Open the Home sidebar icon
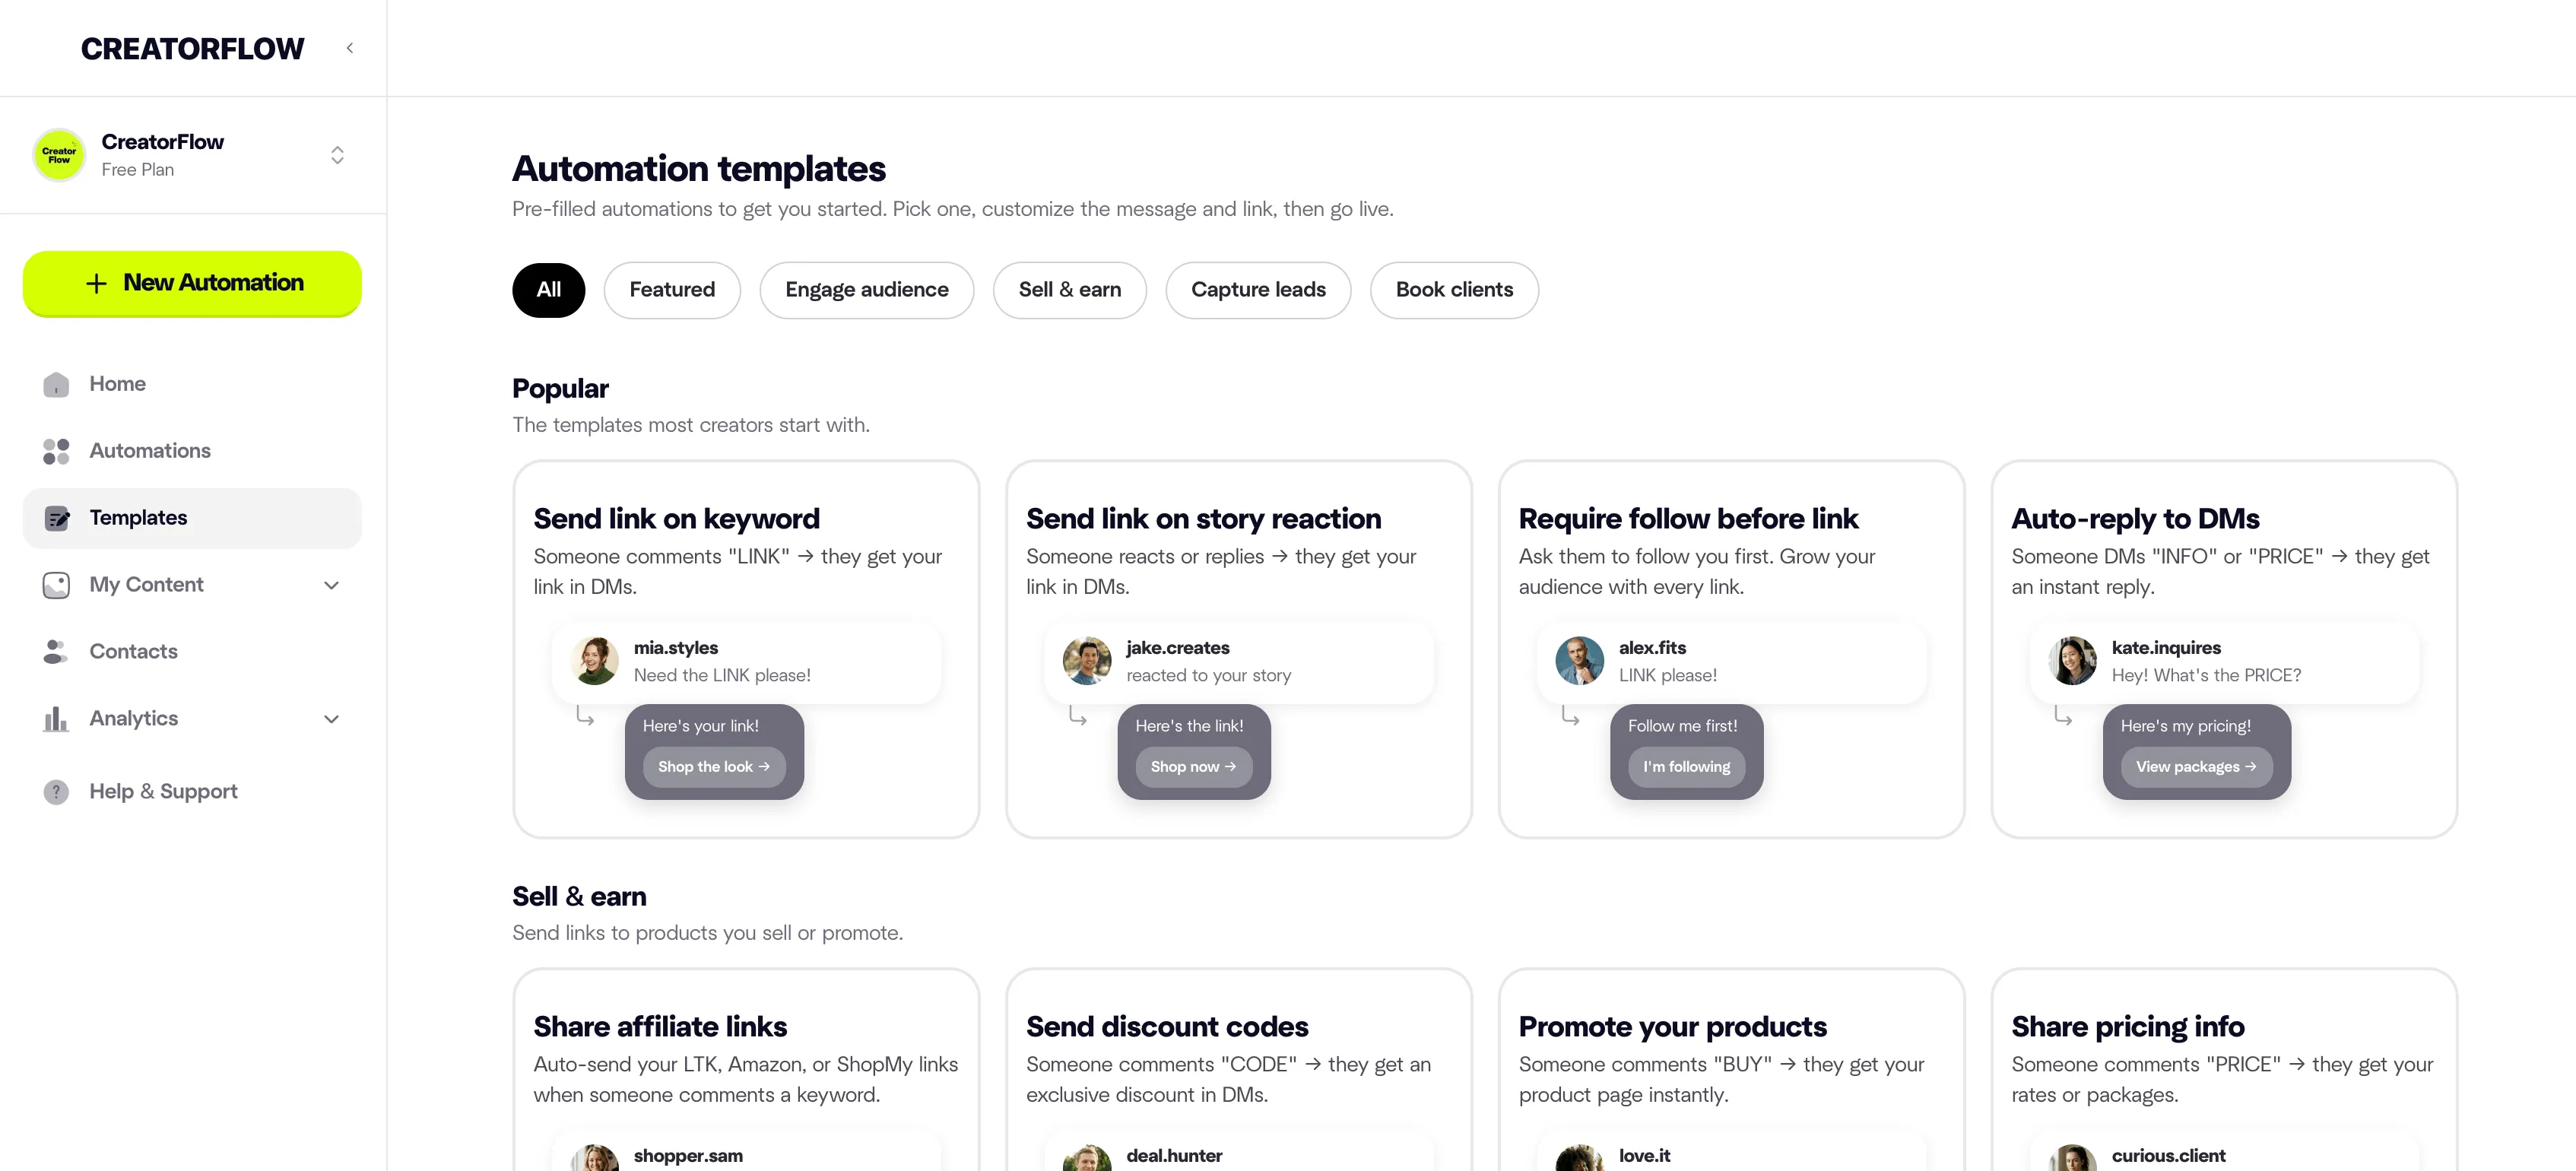Image resolution: width=2576 pixels, height=1171 pixels. pos(56,384)
